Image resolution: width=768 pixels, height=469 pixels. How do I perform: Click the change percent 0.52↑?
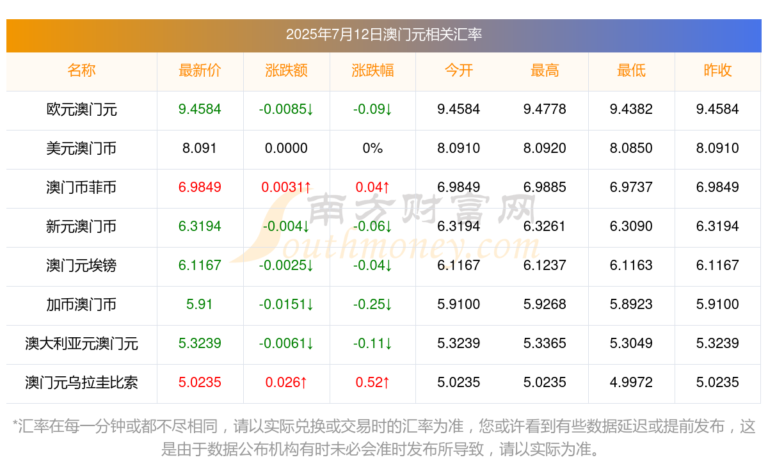372,383
